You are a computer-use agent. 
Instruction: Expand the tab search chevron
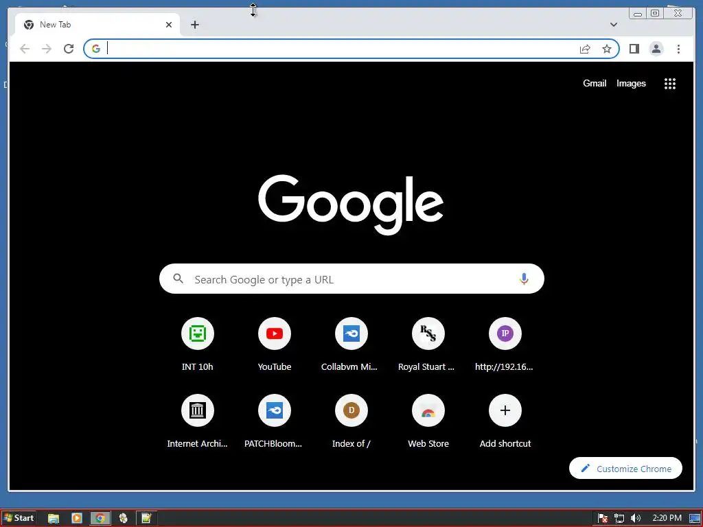[614, 25]
